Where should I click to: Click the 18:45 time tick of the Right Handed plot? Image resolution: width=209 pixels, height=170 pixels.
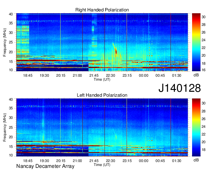[x=28, y=75]
